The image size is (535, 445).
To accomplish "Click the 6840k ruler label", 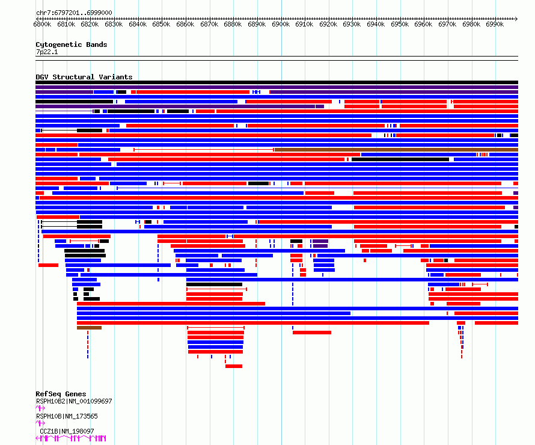I will click(138, 24).
